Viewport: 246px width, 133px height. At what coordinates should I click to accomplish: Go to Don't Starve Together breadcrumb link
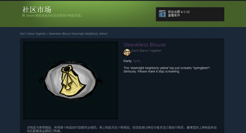(x=33, y=34)
